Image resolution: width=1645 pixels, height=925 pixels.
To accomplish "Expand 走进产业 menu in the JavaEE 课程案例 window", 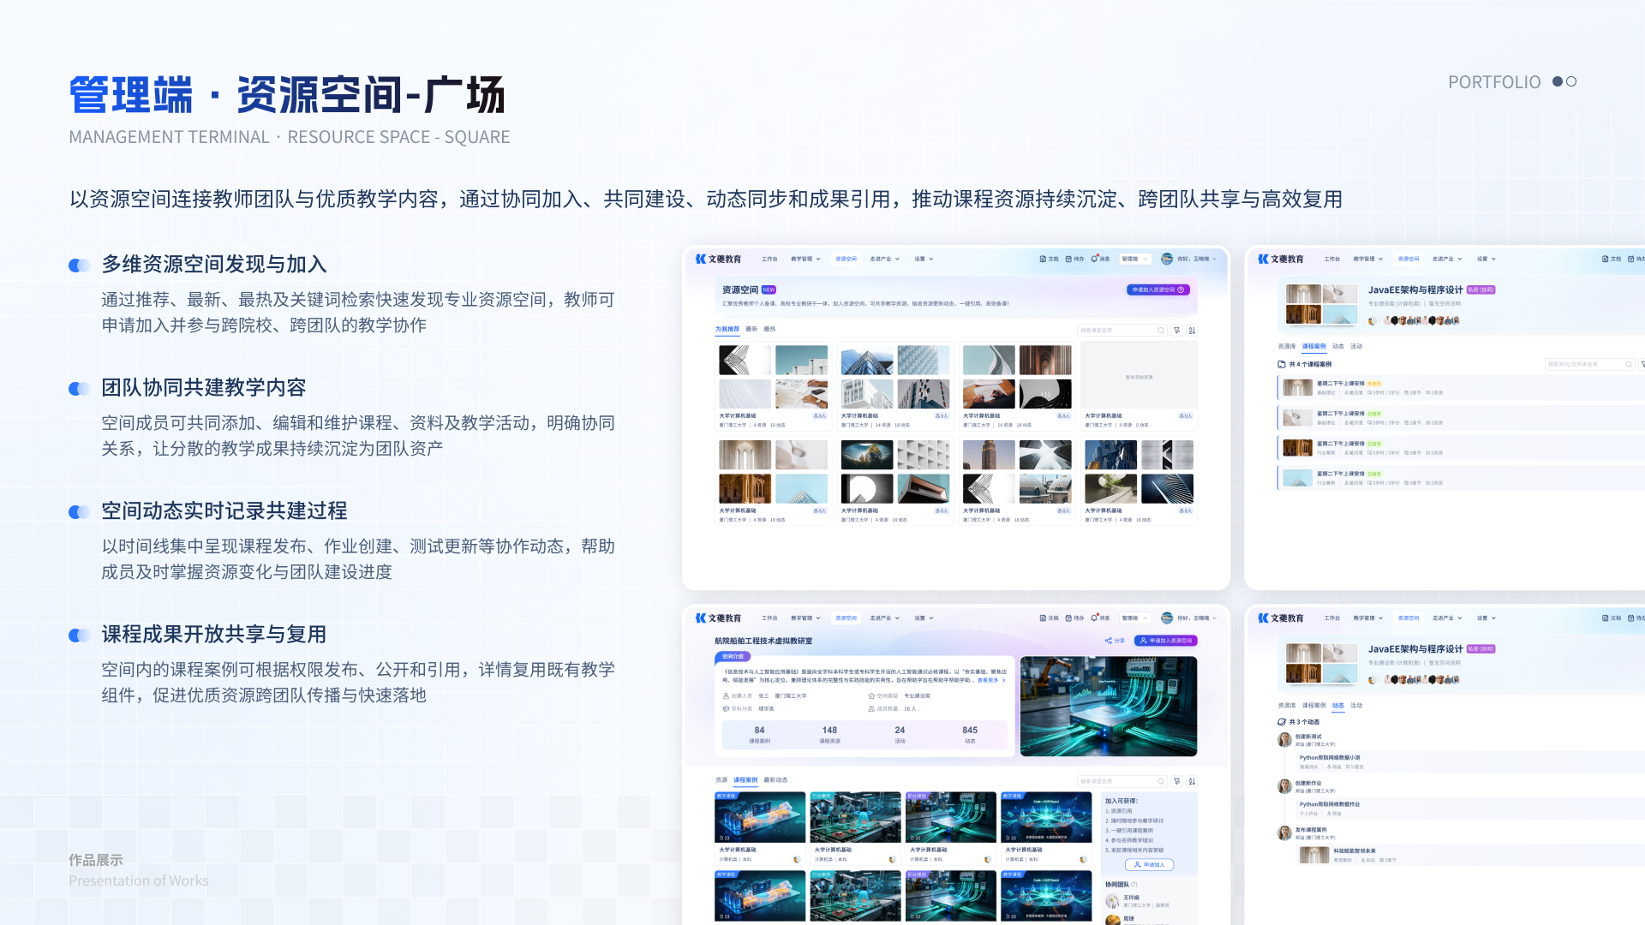I will click(x=1446, y=259).
